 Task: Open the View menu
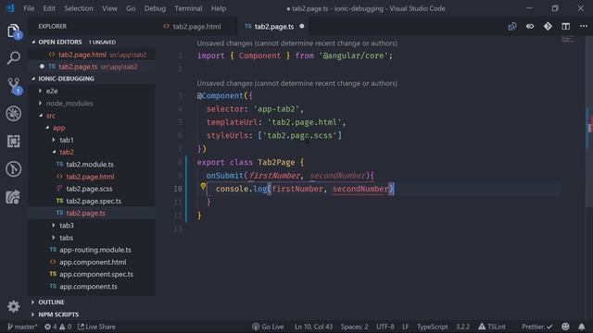(109, 8)
